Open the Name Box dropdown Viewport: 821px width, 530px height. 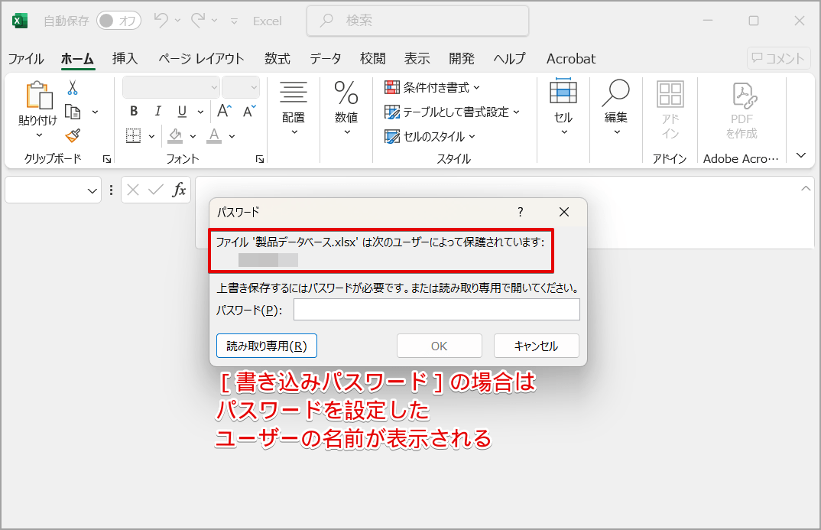[x=92, y=190]
